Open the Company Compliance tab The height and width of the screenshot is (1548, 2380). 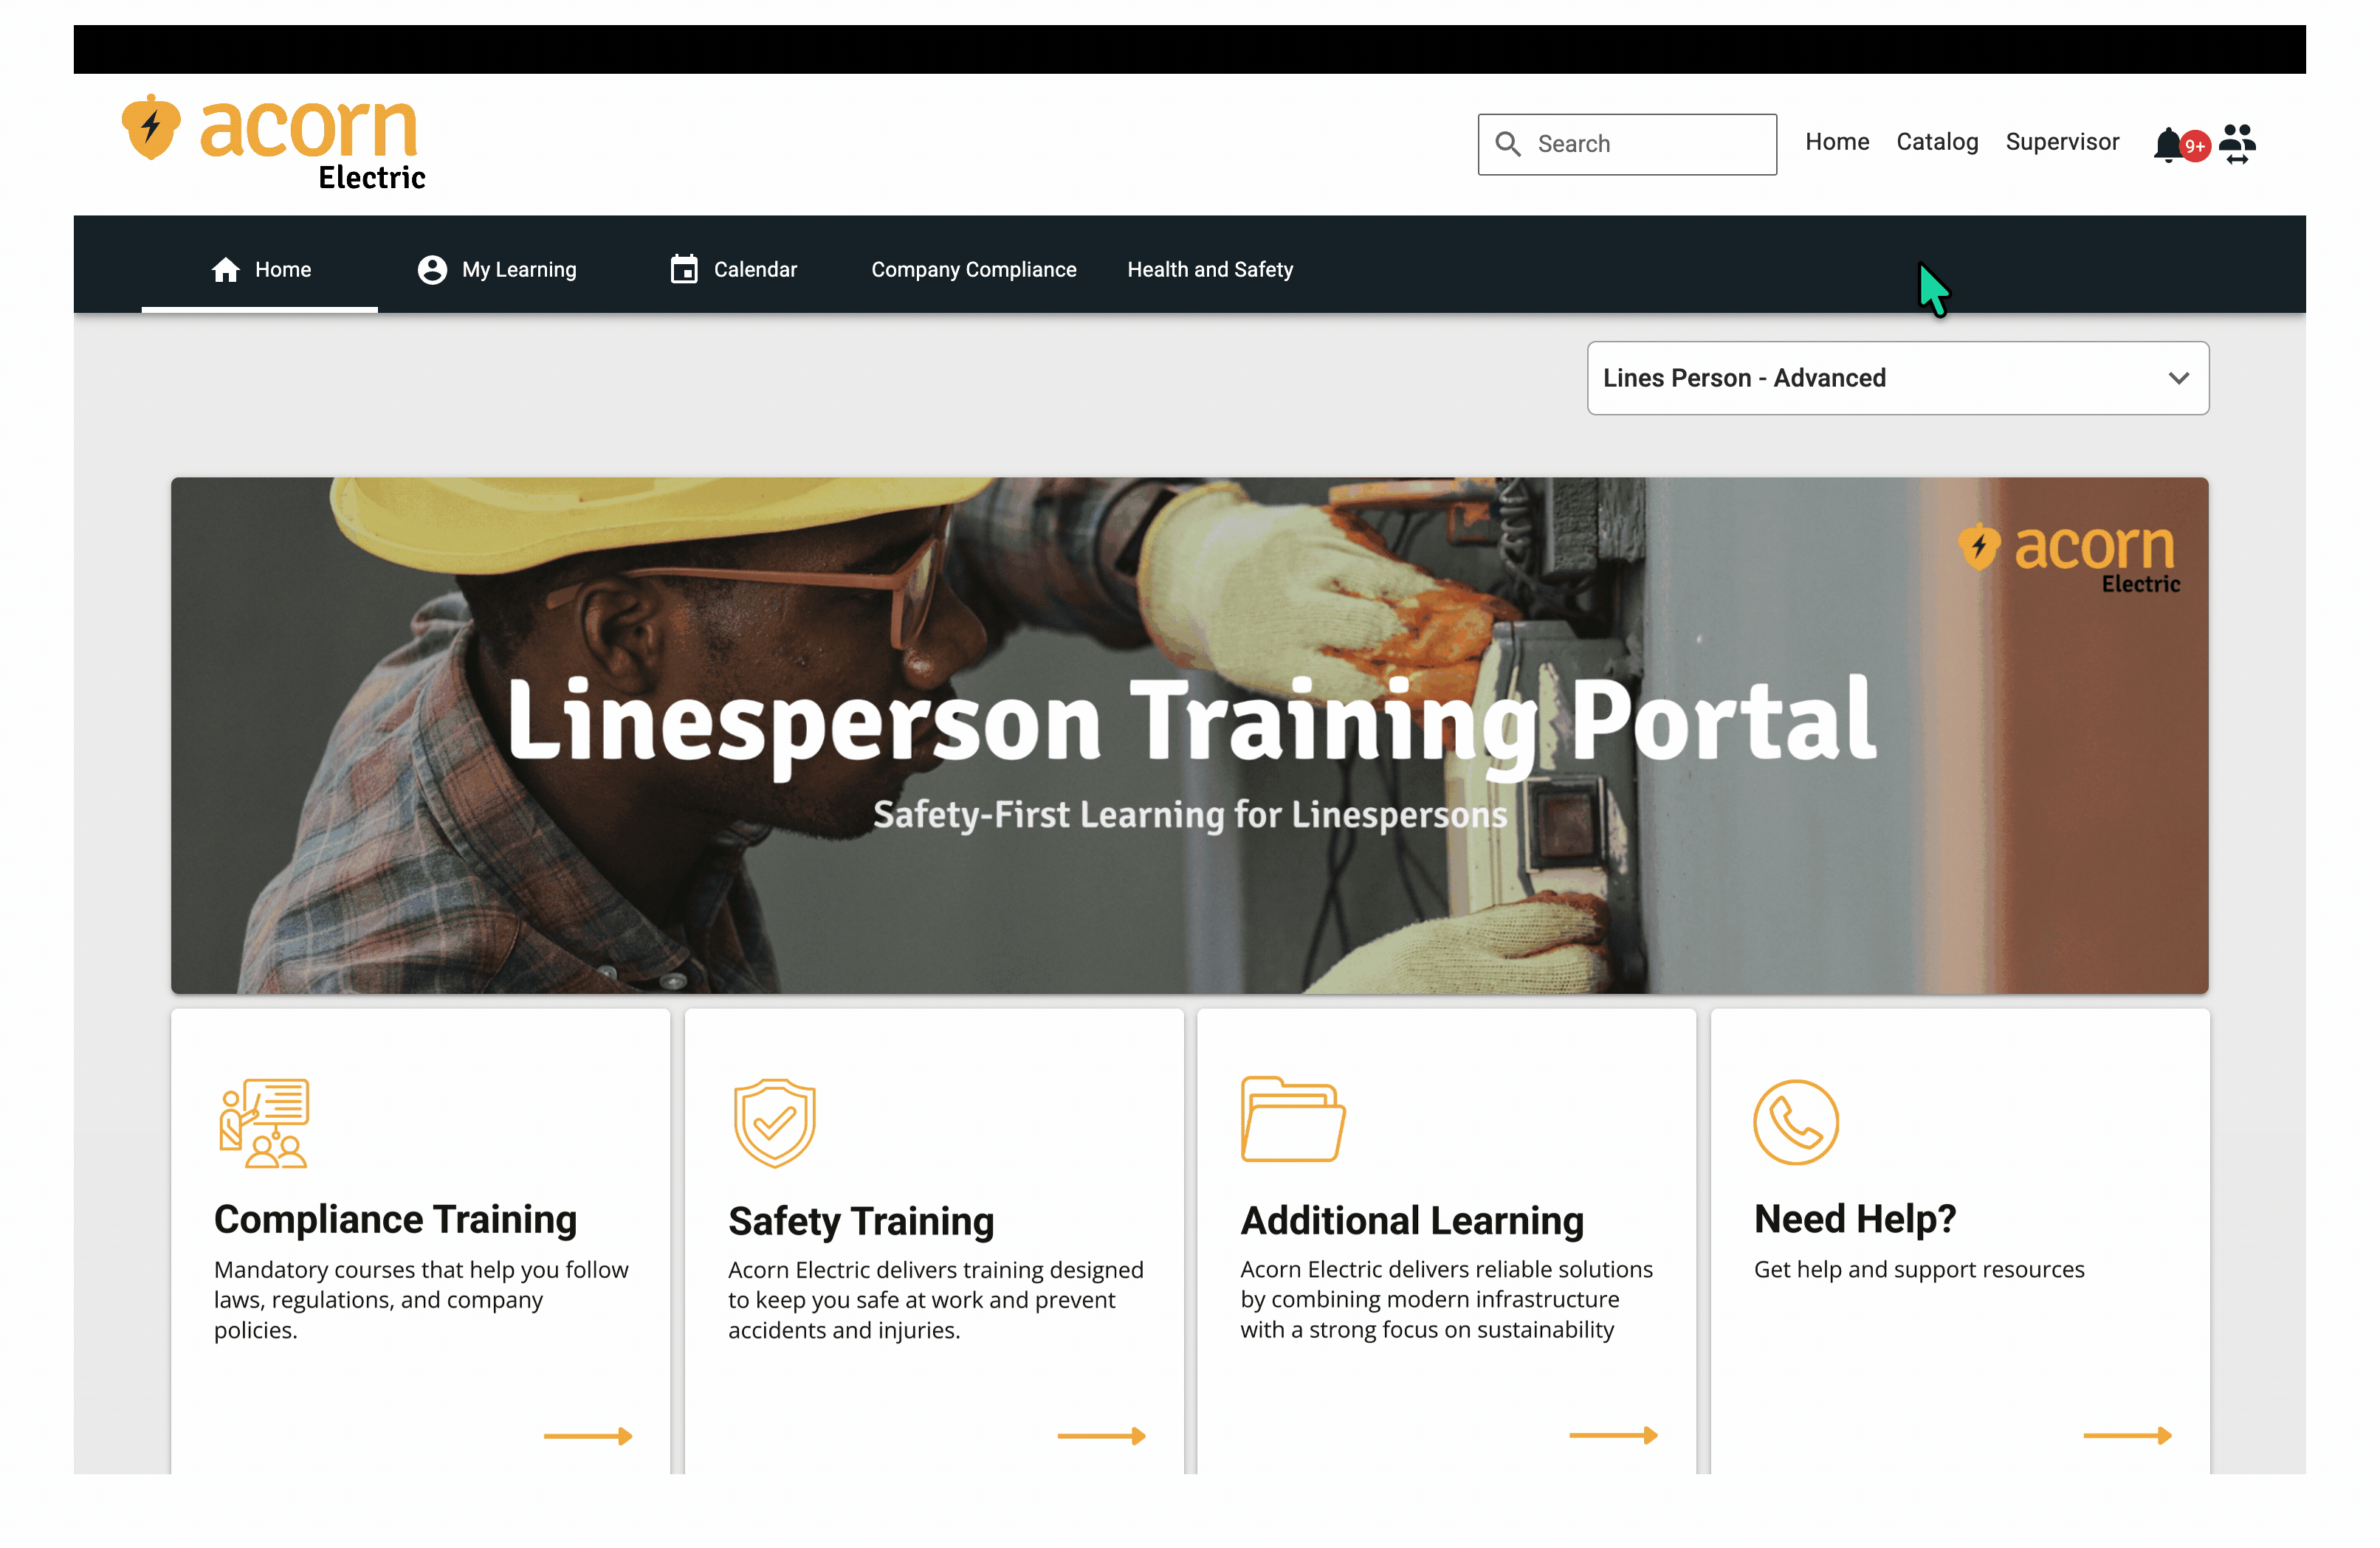[x=973, y=270]
